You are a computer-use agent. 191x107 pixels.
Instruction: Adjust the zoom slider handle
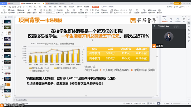point(180,103)
